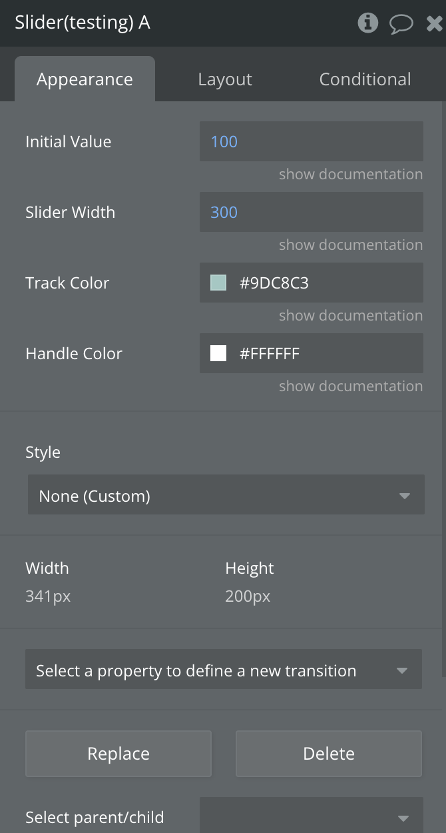Open the comments speech bubble icon
This screenshot has width=446, height=833.
click(x=401, y=25)
